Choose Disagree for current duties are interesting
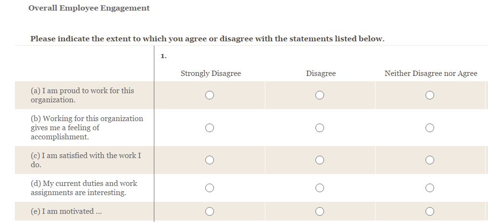The height and width of the screenshot is (222, 488). coord(320,188)
